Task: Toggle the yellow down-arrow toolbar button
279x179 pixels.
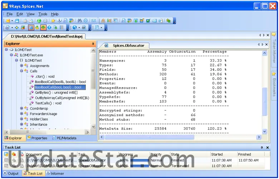Action: tap(37, 28)
